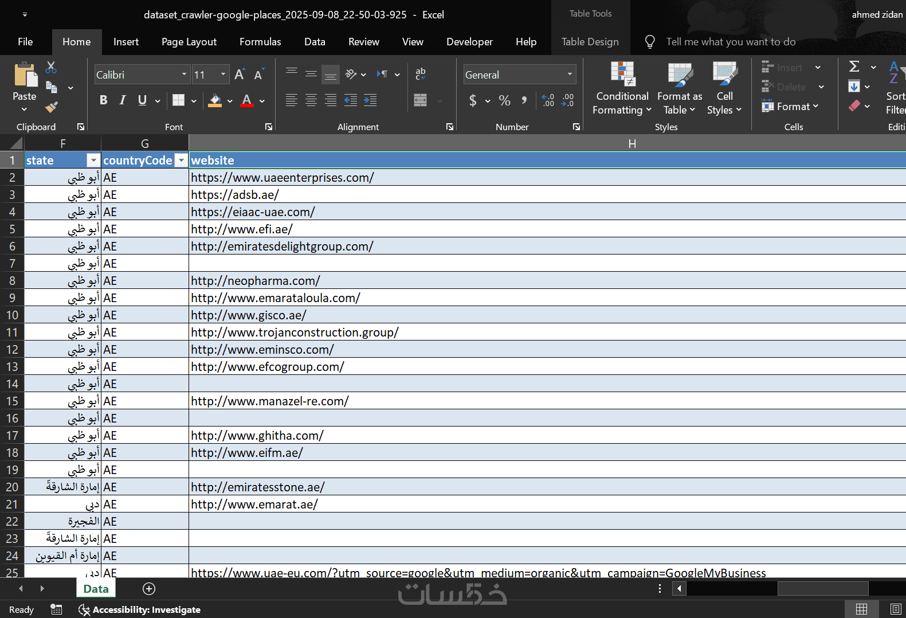The height and width of the screenshot is (618, 906).
Task: Click the Tell me what you want field
Action: 731,42
